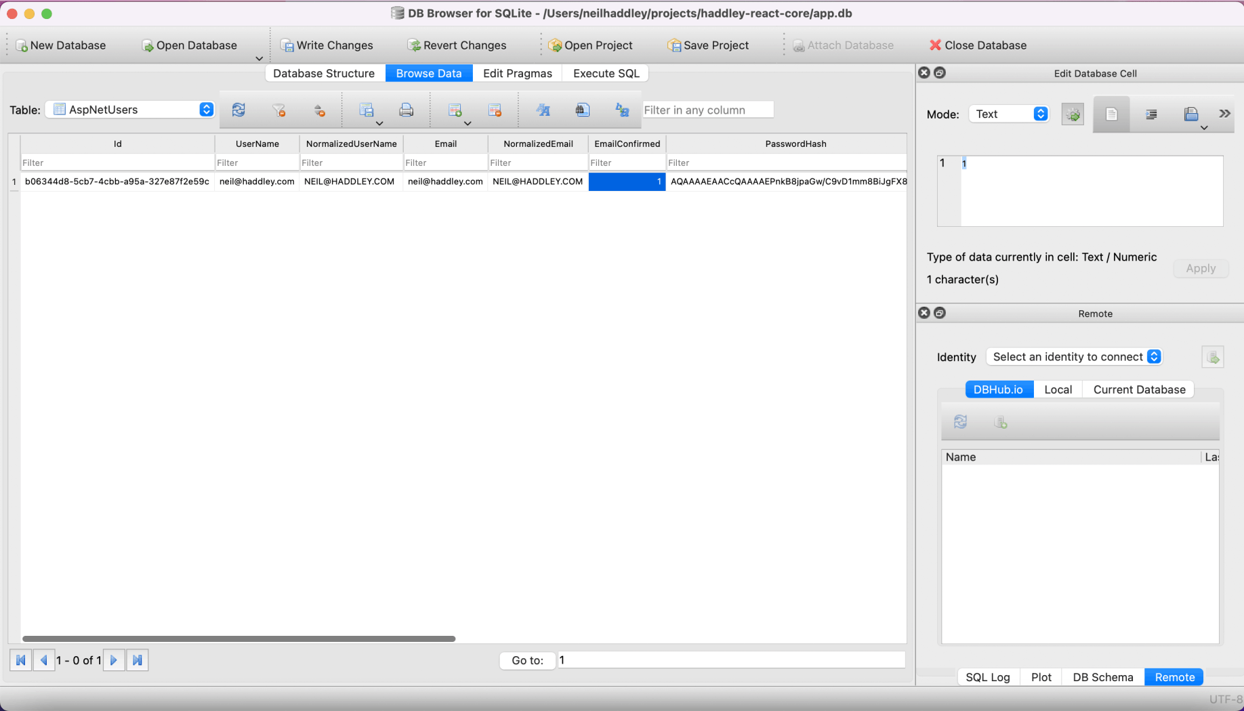Image resolution: width=1244 pixels, height=711 pixels.
Task: Click the Filter in any column field
Action: coord(707,110)
